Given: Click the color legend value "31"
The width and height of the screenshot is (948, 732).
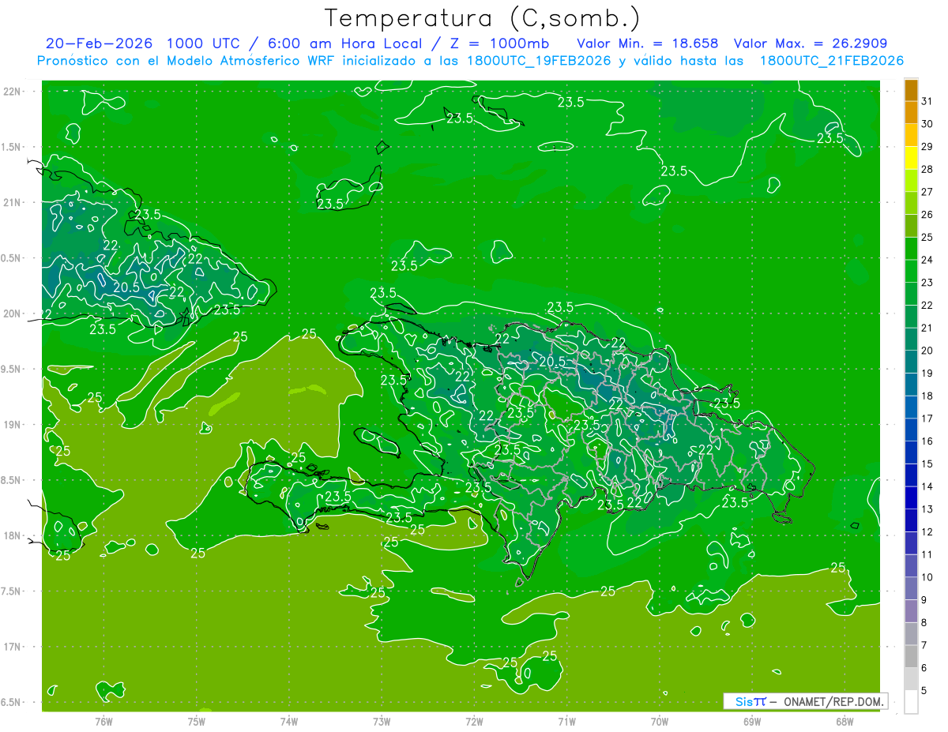Looking at the screenshot, I should (x=927, y=100).
